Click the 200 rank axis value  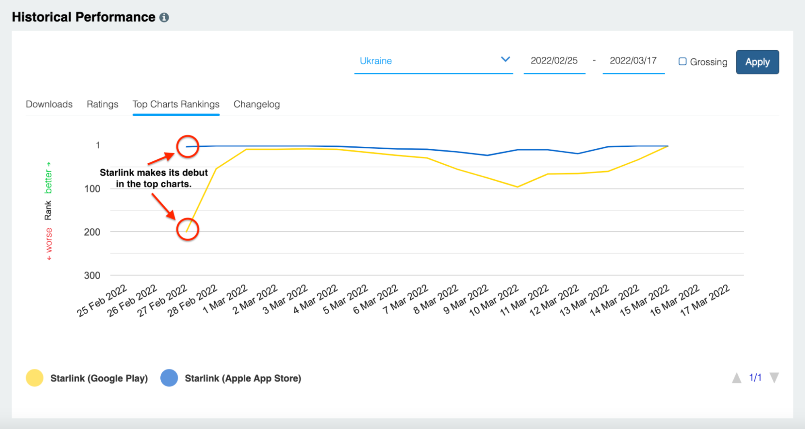coord(92,232)
